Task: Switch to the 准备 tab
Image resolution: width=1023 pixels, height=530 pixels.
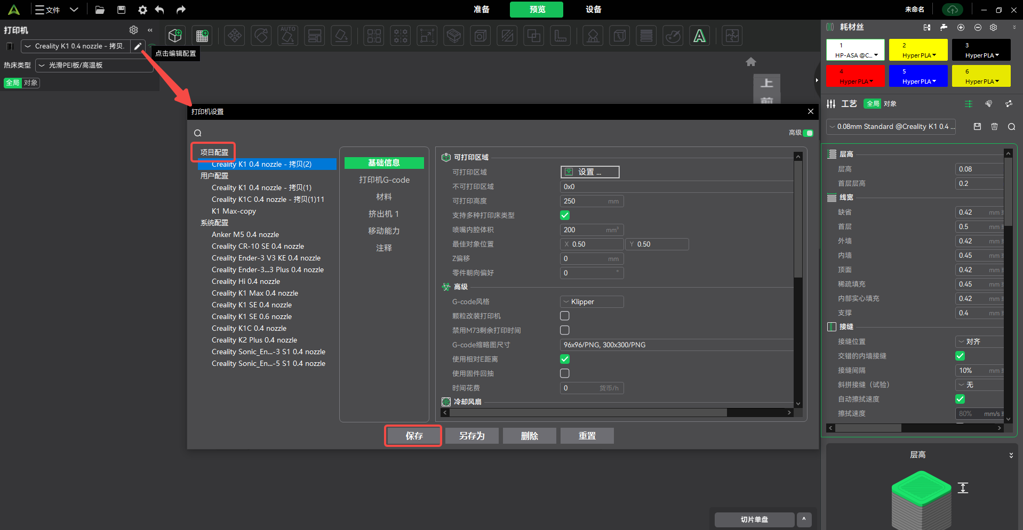Action: (x=482, y=10)
